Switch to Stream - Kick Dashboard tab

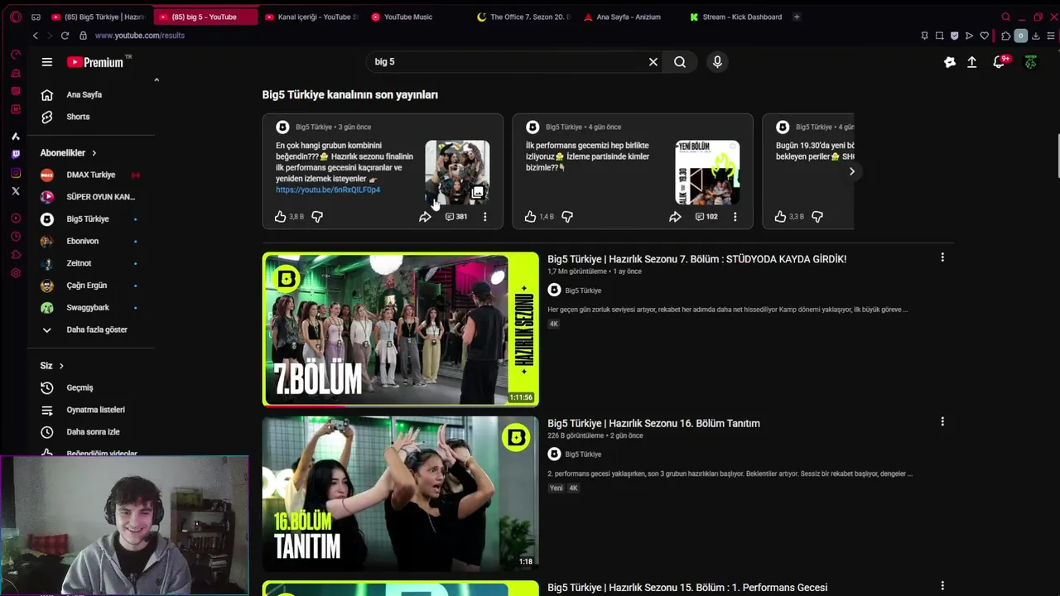[x=736, y=17]
